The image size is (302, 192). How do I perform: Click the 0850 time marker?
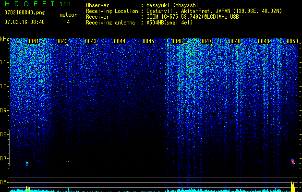(x=292, y=41)
